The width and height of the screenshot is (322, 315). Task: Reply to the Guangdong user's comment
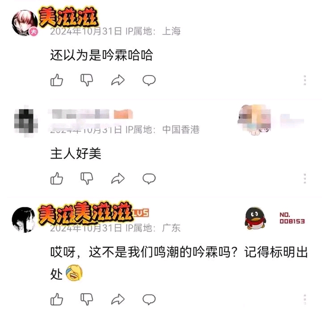coord(149,299)
